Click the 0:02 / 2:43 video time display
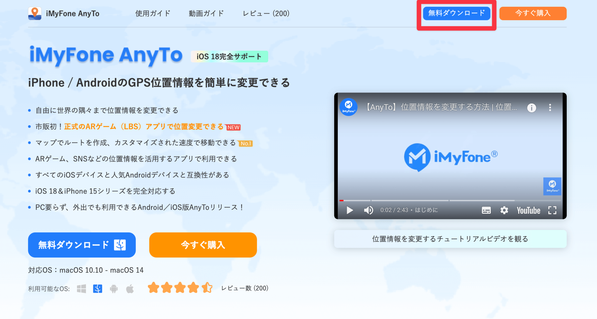Image resolution: width=597 pixels, height=319 pixels. pos(394,210)
